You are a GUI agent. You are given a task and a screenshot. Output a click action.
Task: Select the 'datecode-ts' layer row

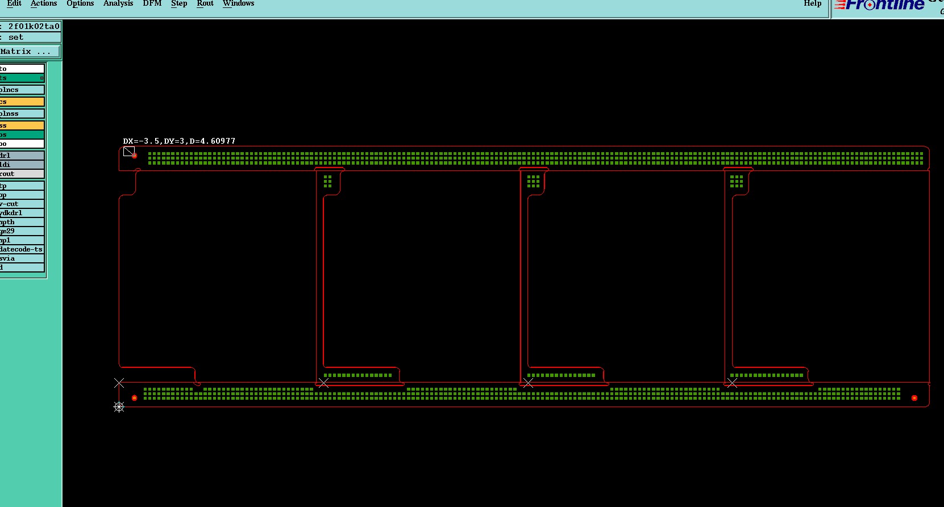point(22,249)
